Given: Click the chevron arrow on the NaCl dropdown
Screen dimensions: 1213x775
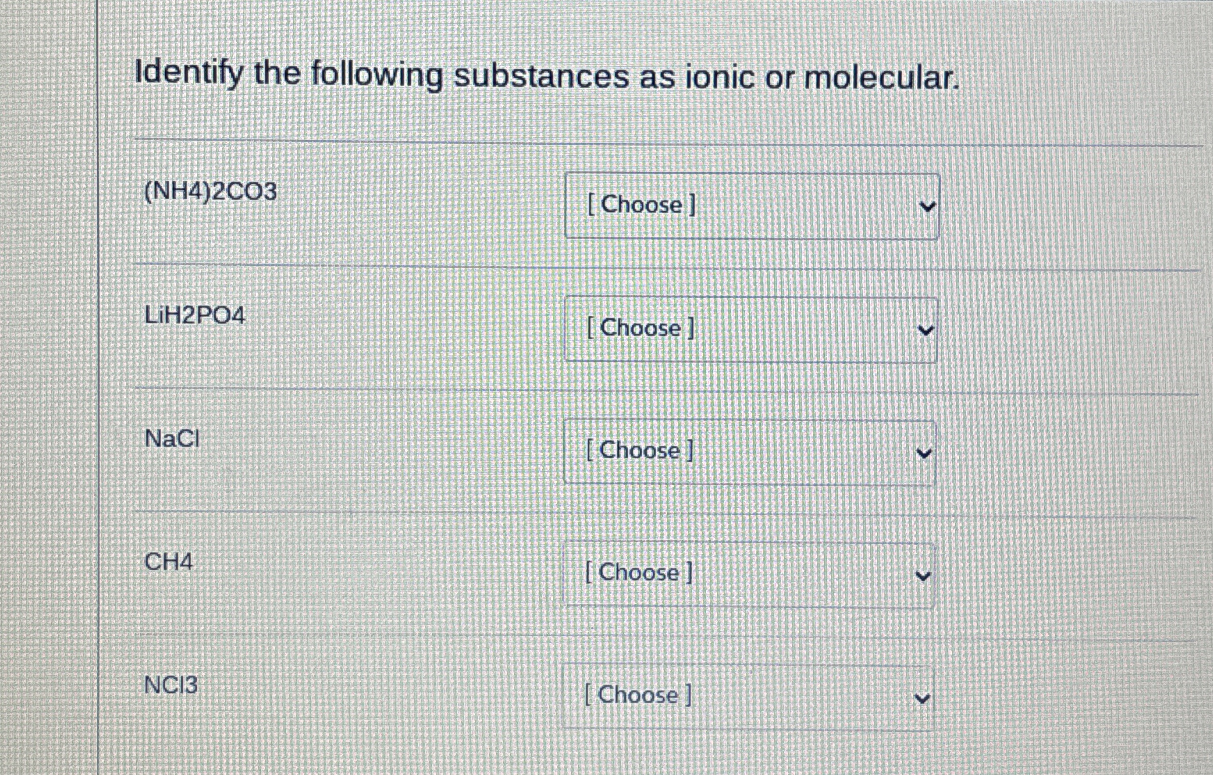Looking at the screenshot, I should [925, 452].
